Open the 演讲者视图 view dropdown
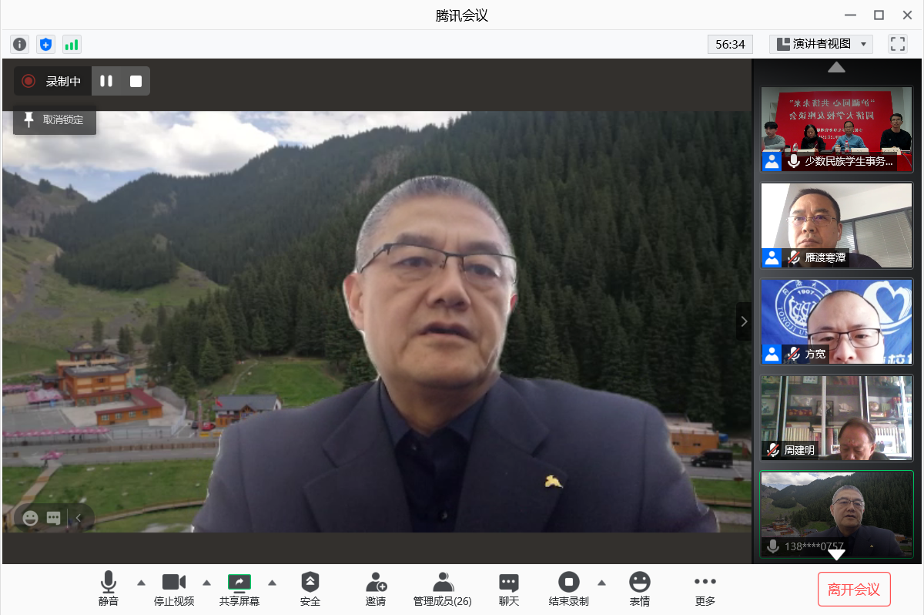Viewport: 924px width, 615px height. point(821,44)
